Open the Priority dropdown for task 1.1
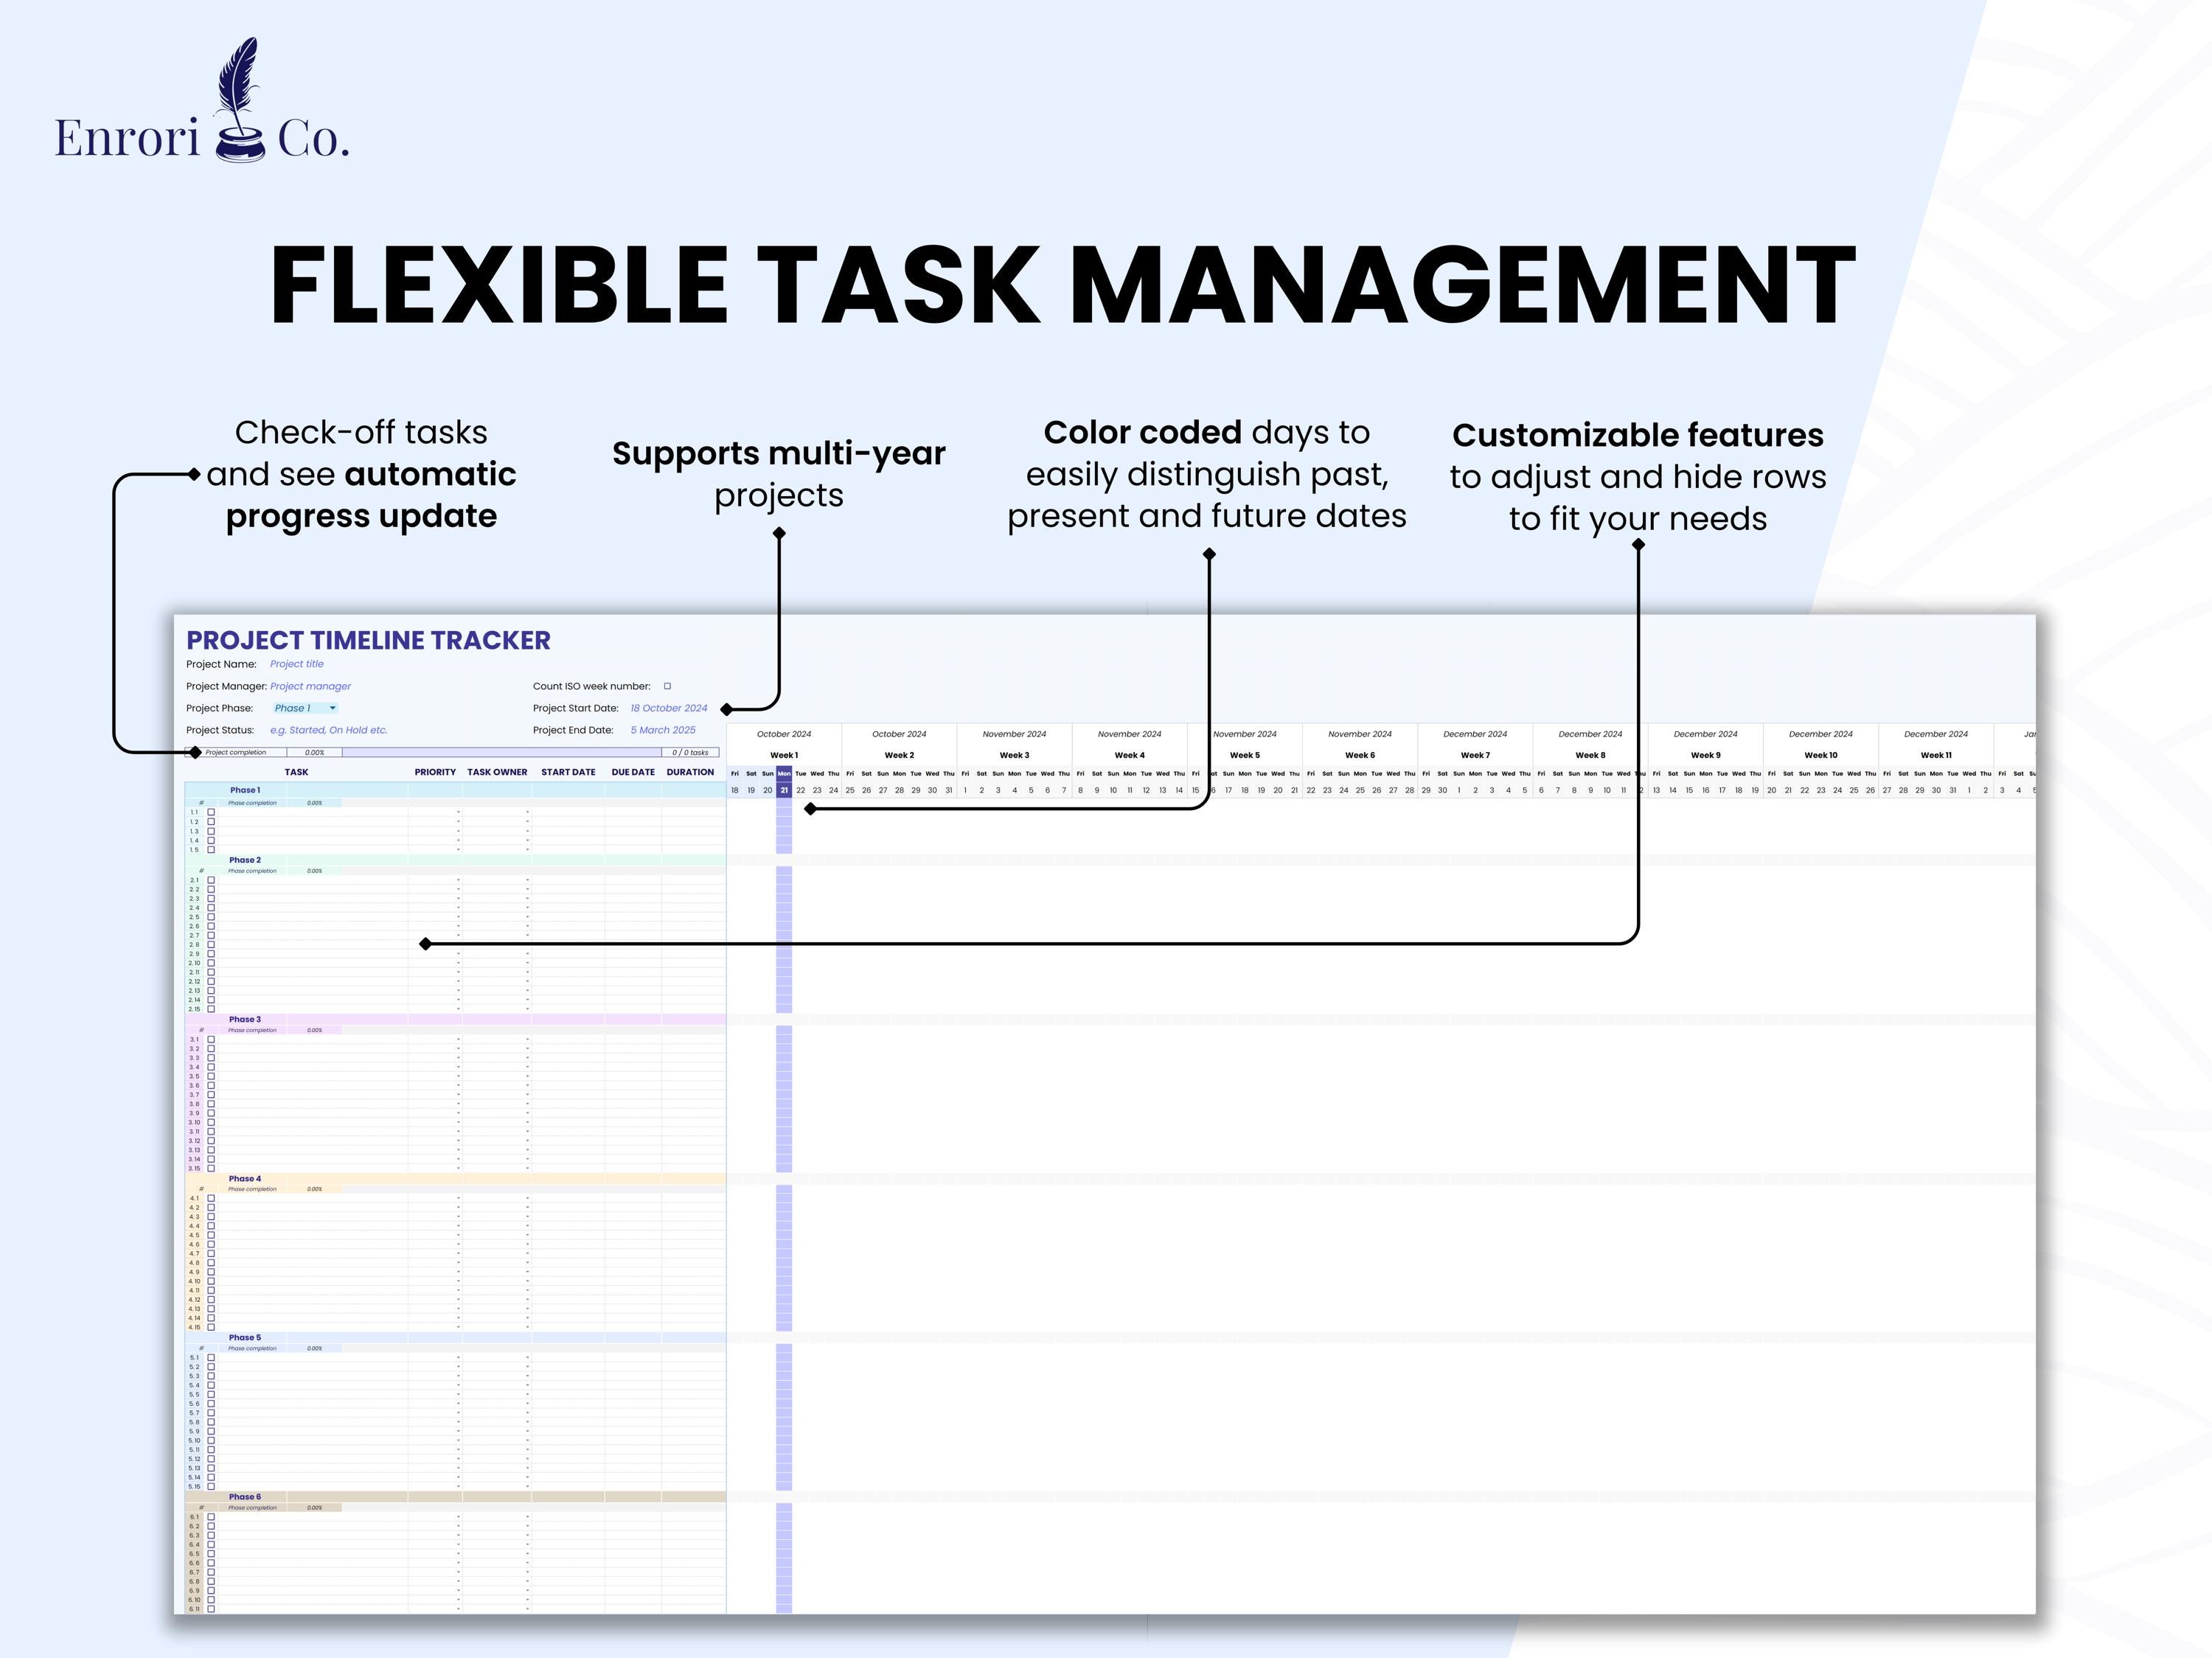Viewport: 2212px width, 1658px height. click(458, 812)
